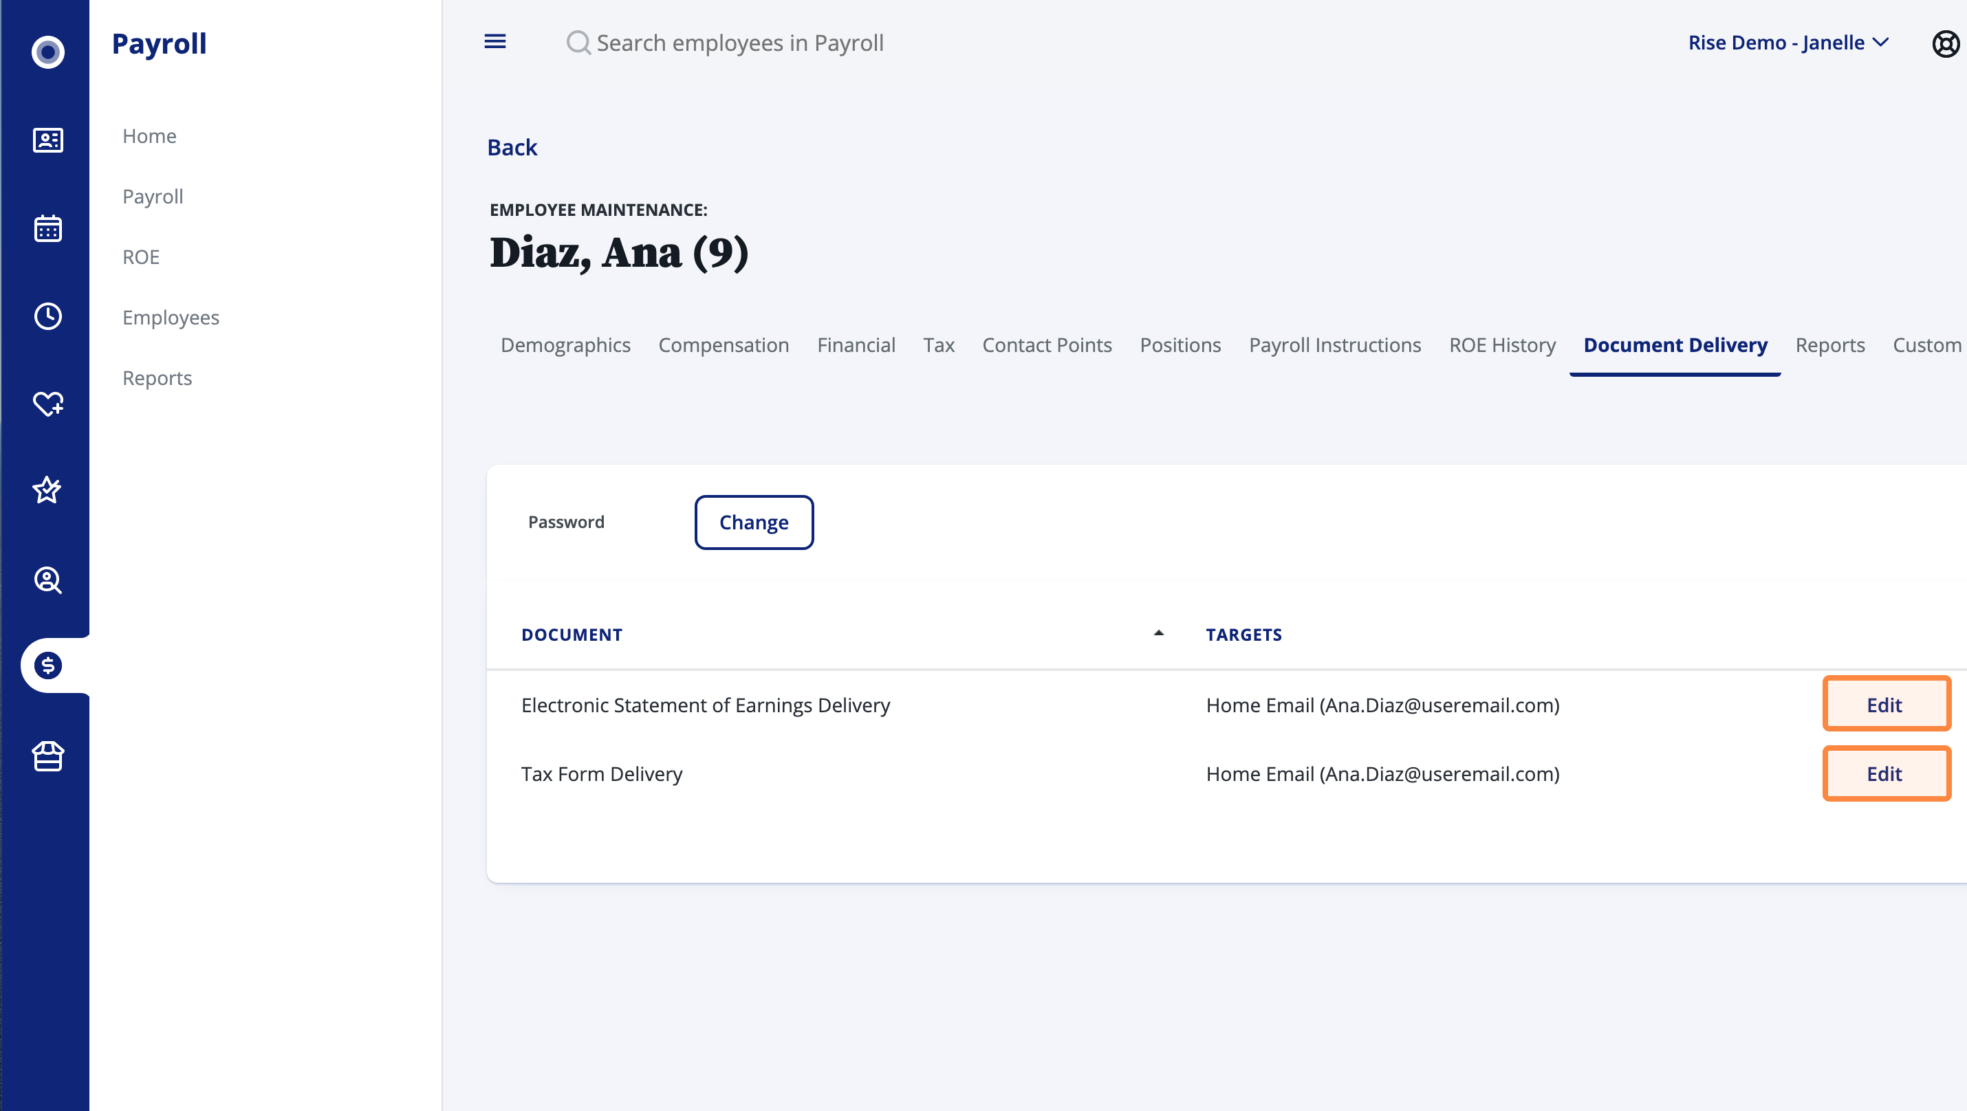
Task: Select the Payroll dollar icon in sidebar
Action: pyautogui.click(x=47, y=666)
